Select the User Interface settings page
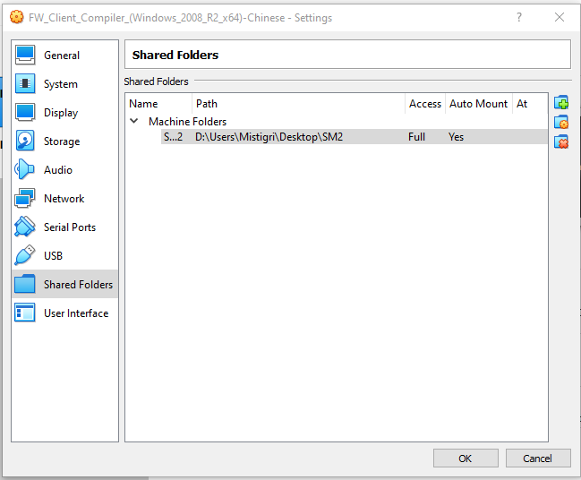Image resolution: width=581 pixels, height=480 pixels. tap(64, 313)
